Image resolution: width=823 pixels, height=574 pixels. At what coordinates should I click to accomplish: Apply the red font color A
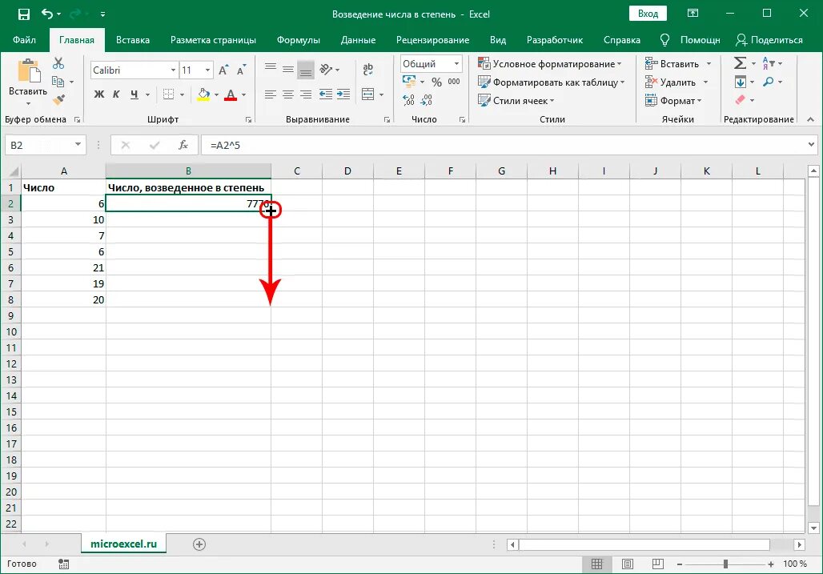tap(230, 94)
